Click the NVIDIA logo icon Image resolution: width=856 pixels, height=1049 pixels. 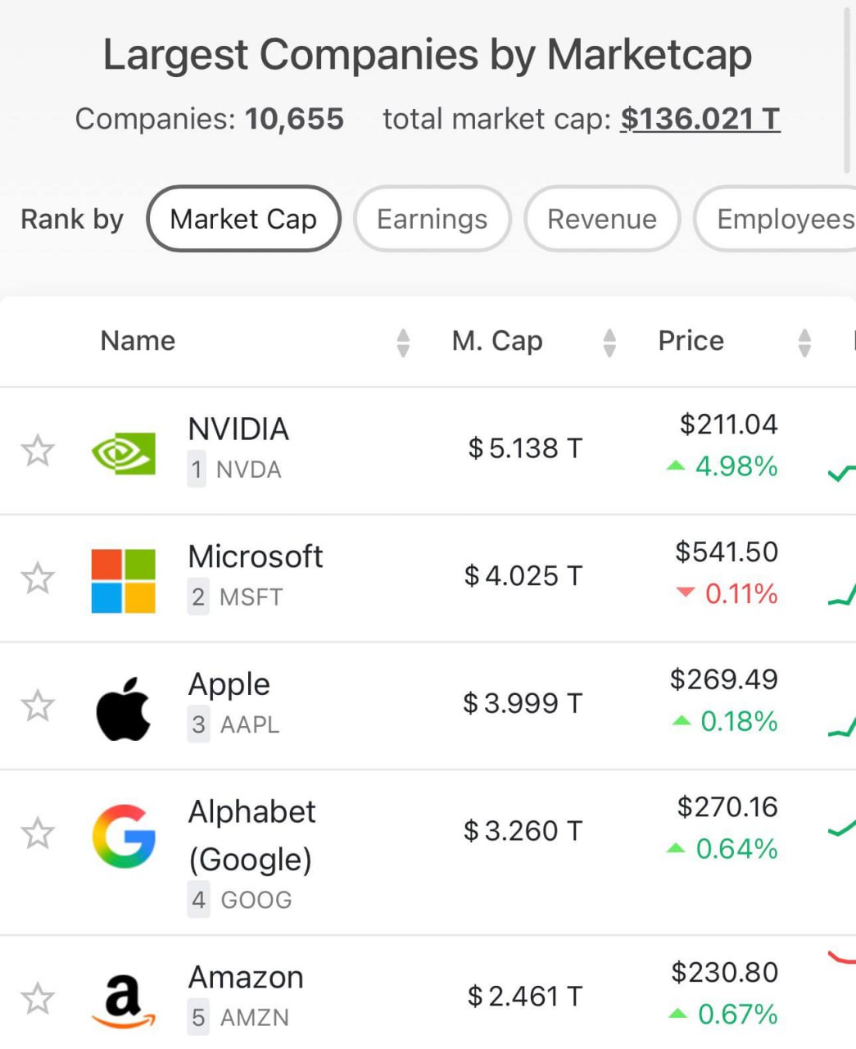pos(123,452)
